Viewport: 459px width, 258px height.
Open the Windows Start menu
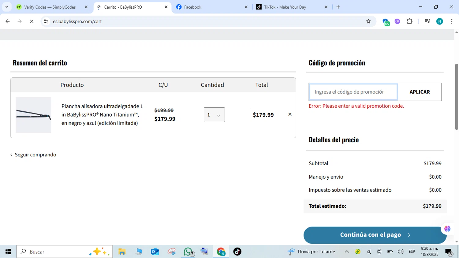(x=8, y=252)
